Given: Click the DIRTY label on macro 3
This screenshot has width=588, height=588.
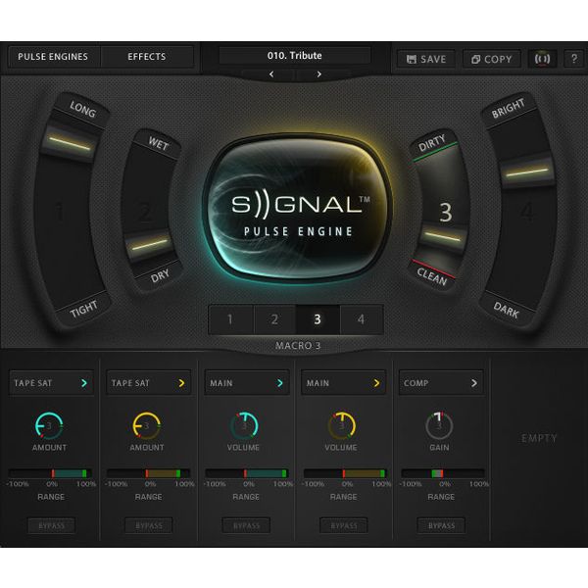Looking at the screenshot, I should (431, 143).
